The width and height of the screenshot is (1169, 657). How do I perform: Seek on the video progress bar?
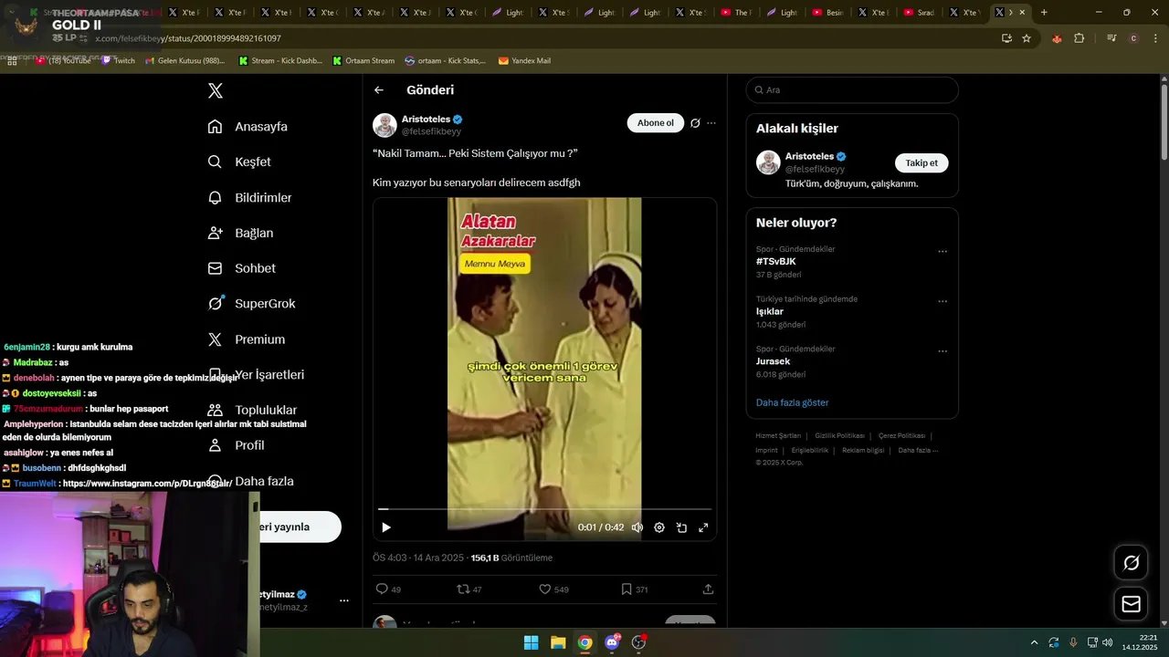coord(544,509)
